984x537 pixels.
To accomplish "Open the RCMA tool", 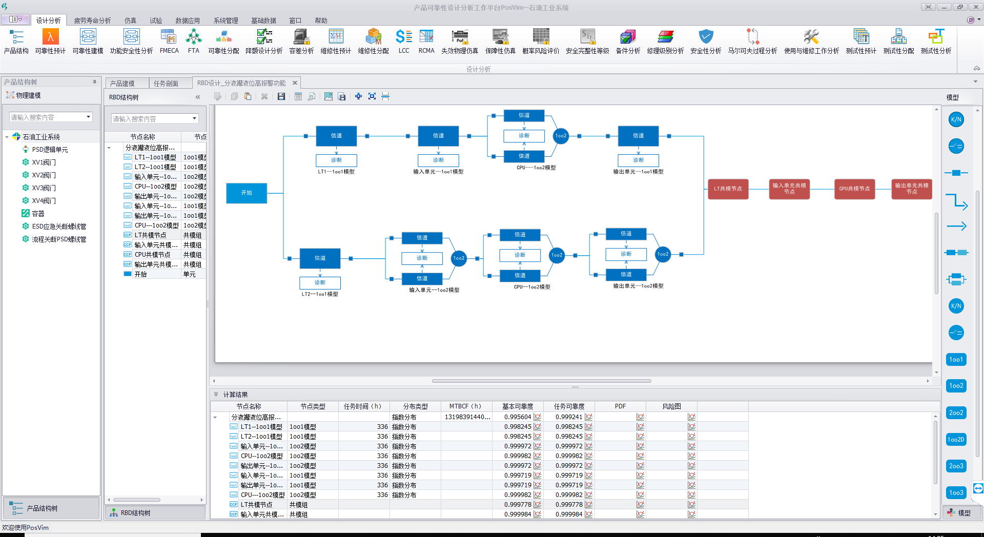I will coord(426,42).
